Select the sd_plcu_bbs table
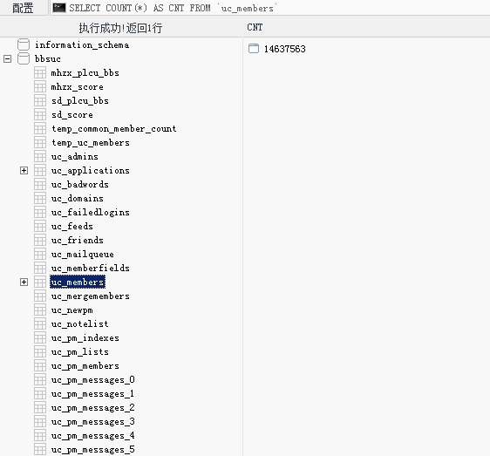The height and width of the screenshot is (456, 490). (x=80, y=101)
